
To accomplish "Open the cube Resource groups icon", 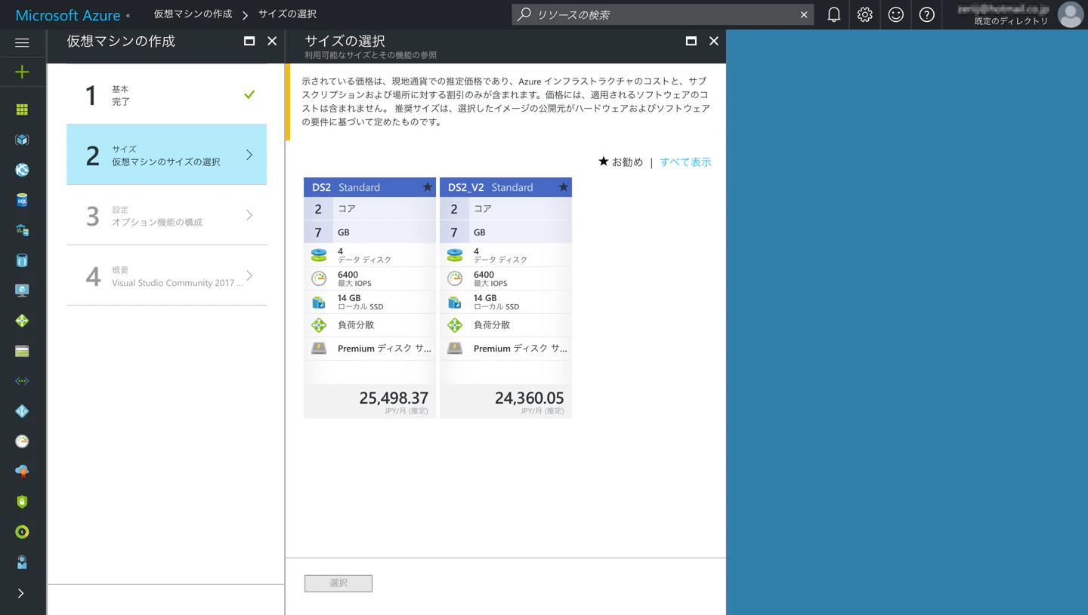I will coord(22,140).
